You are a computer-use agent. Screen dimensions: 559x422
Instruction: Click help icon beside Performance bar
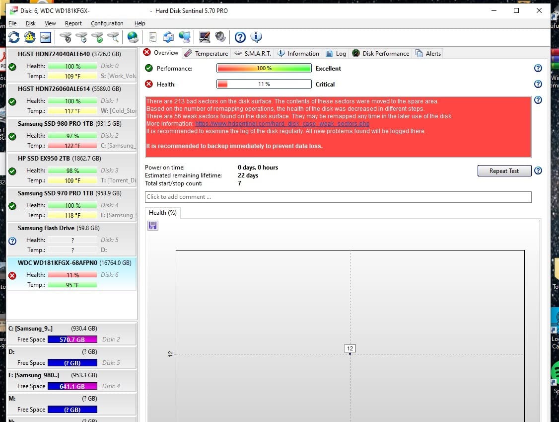tap(538, 68)
